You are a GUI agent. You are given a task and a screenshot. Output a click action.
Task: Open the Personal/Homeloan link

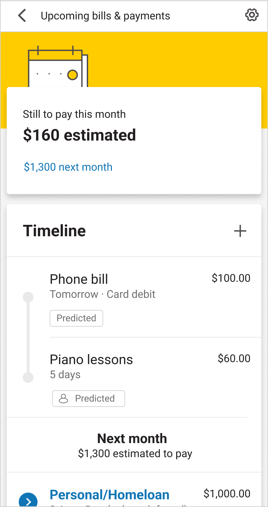[x=110, y=495]
